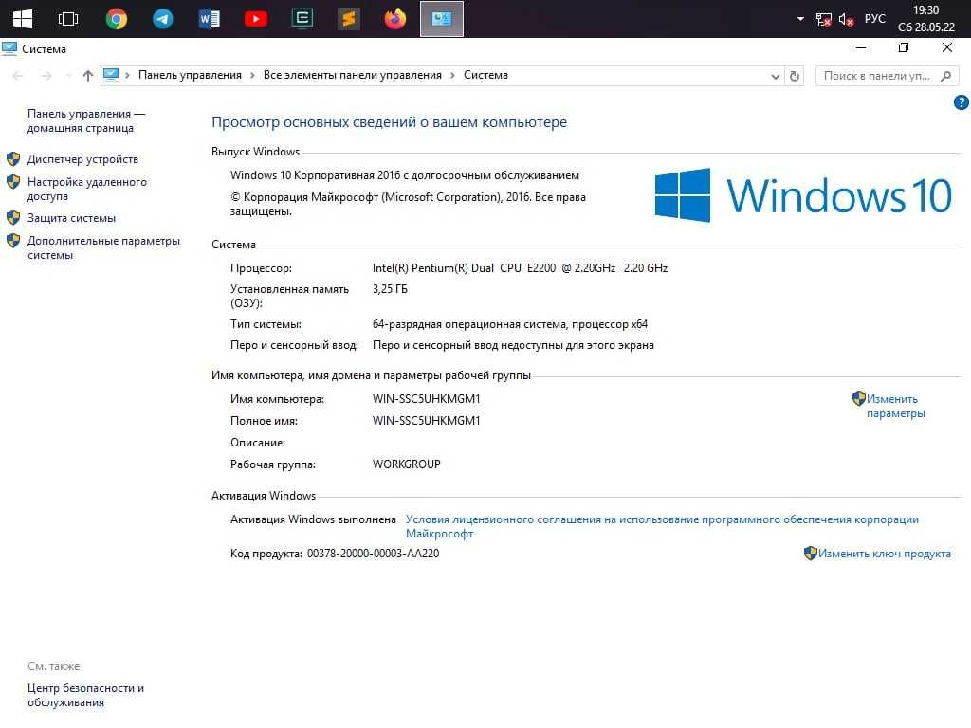This screenshot has height=728, width=971.
Task: Open the YouTube app on the taskbar
Action: (x=256, y=19)
